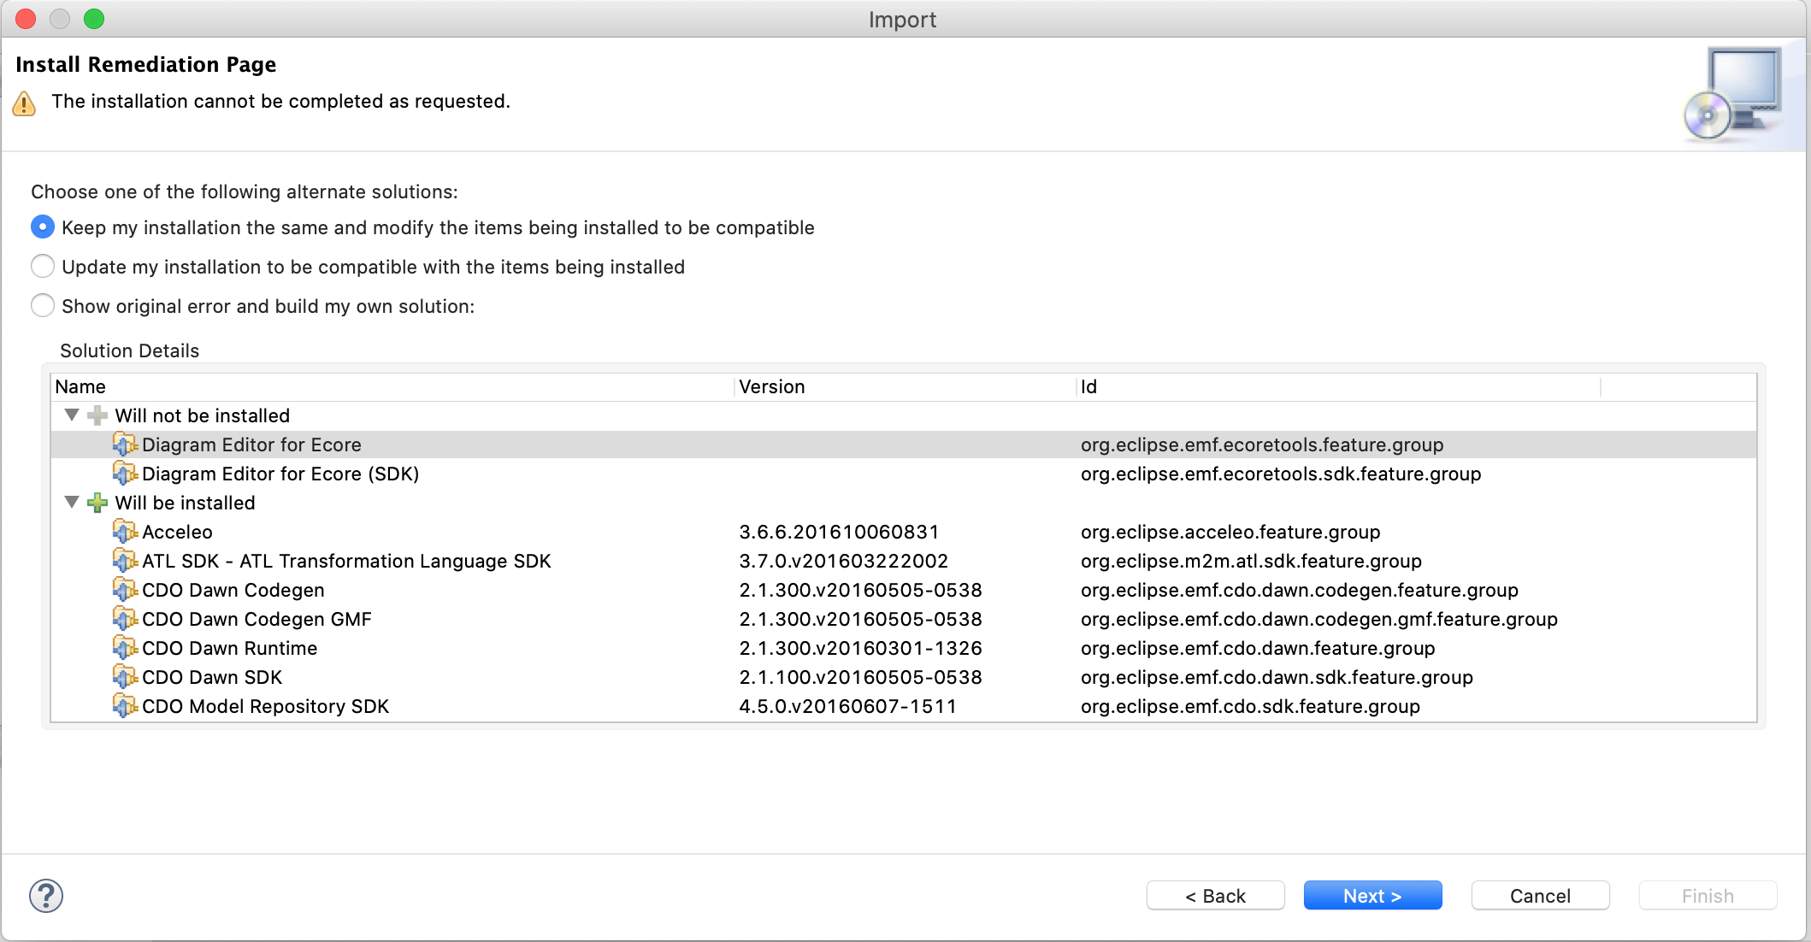This screenshot has height=942, width=1811.
Task: Click id org.eclipse.emf.cdo.dawn.codegen.gmf.feature.group
Action: 1319,619
